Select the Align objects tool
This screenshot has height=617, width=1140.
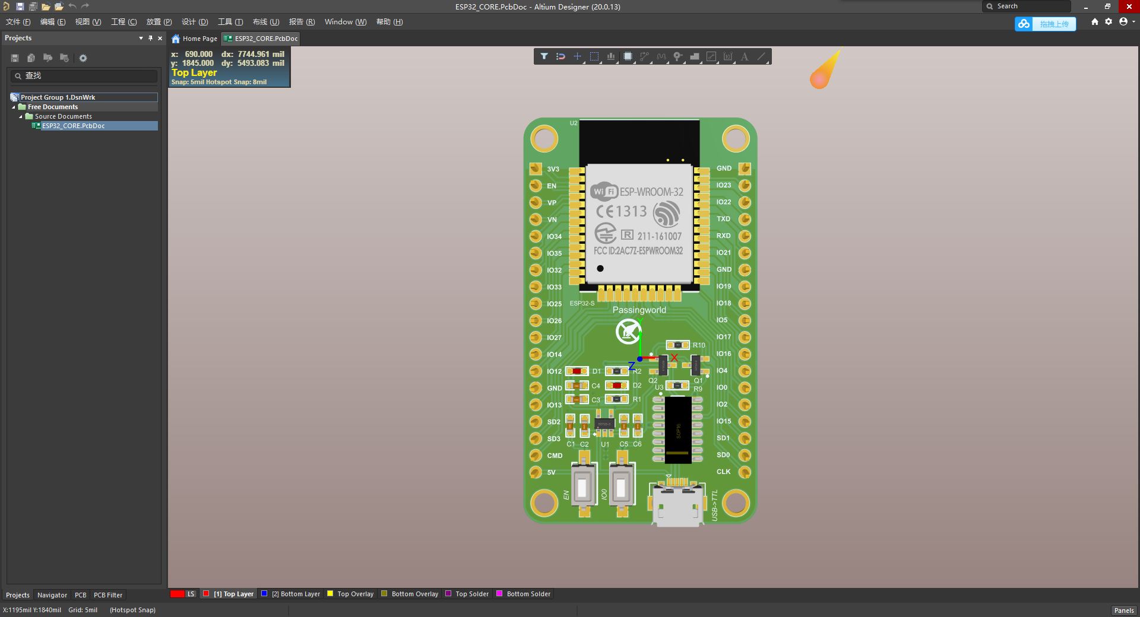(610, 56)
